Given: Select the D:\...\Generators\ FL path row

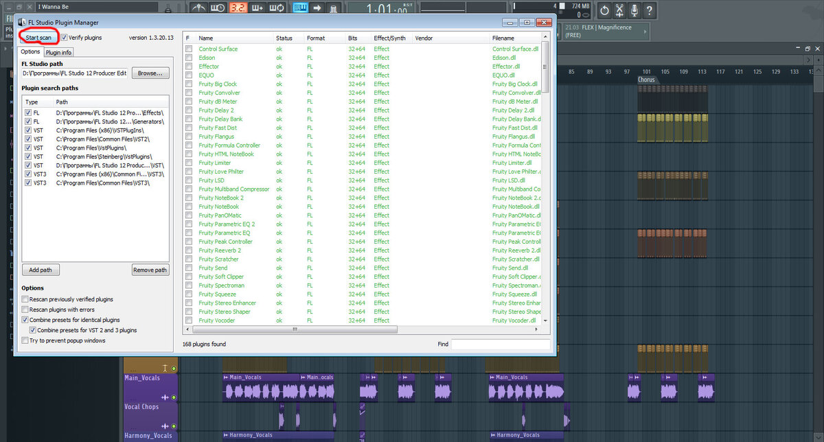Looking at the screenshot, I should point(95,121).
